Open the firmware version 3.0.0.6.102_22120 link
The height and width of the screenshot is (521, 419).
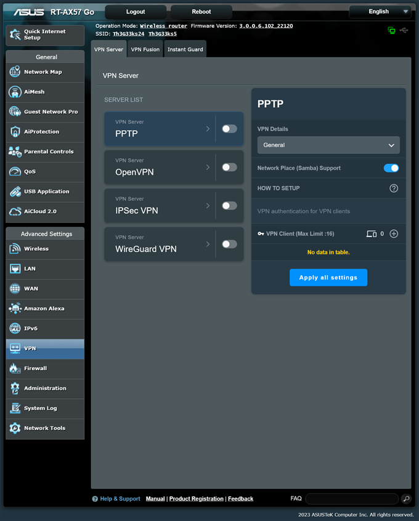click(x=266, y=26)
